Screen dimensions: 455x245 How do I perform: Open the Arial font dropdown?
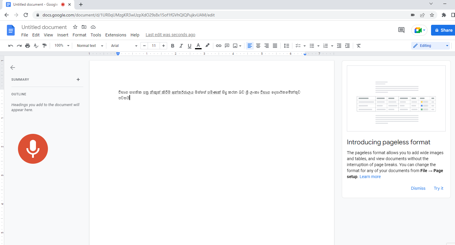coord(124,46)
